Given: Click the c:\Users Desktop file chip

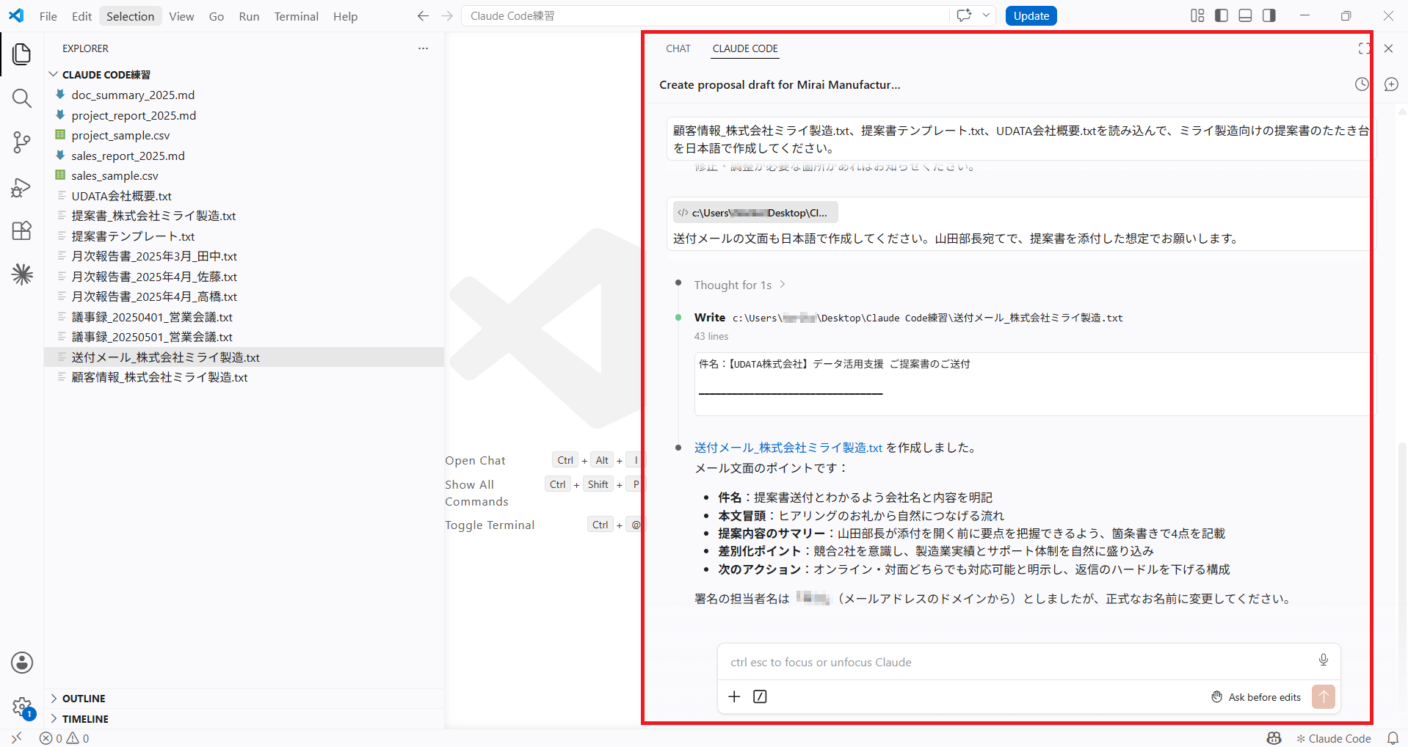Looking at the screenshot, I should point(755,213).
